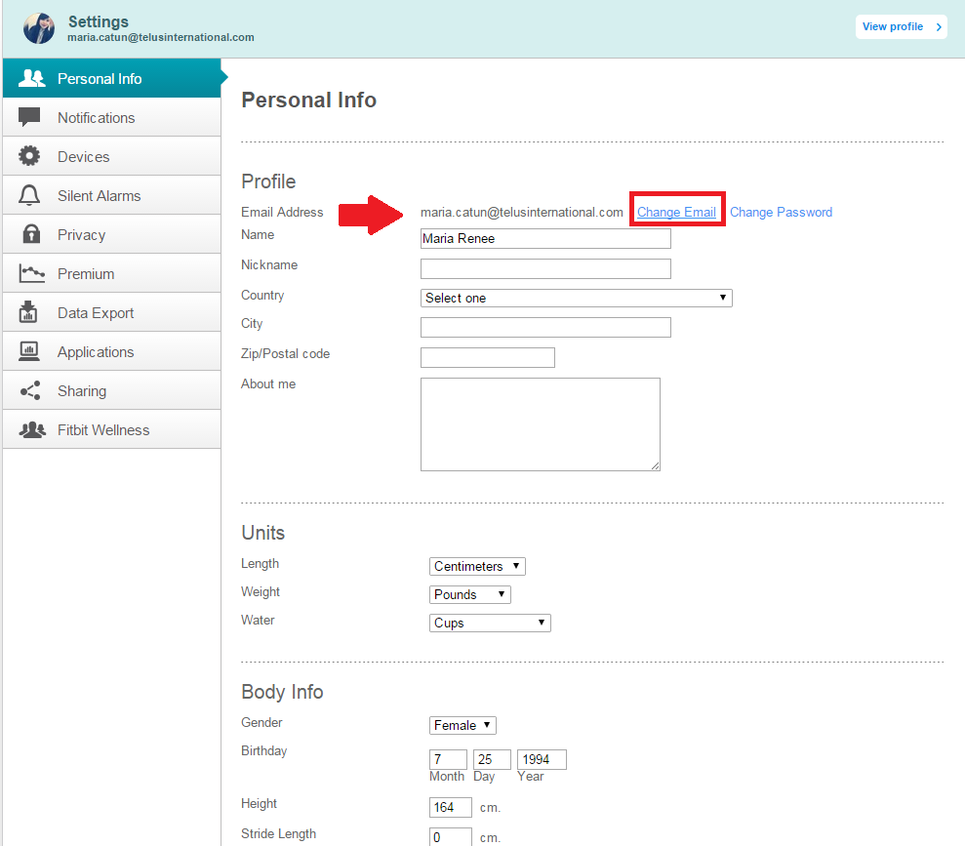
Task: Click the Notifications speech bubble icon
Action: pyautogui.click(x=30, y=117)
